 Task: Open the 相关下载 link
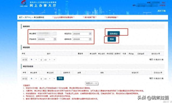pos(162,11)
